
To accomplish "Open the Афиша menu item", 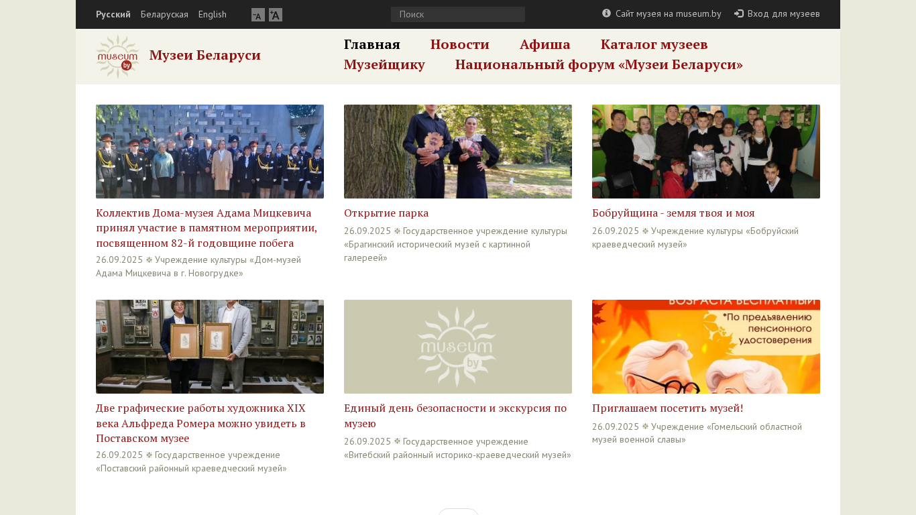I will 545,44.
